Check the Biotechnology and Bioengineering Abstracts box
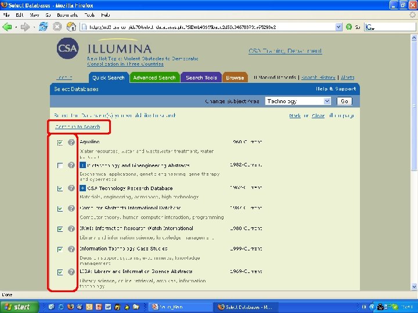 click(60, 166)
